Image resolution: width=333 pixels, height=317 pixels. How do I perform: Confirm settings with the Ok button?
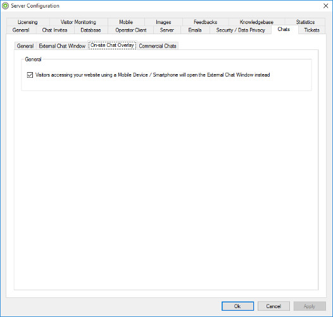237,306
